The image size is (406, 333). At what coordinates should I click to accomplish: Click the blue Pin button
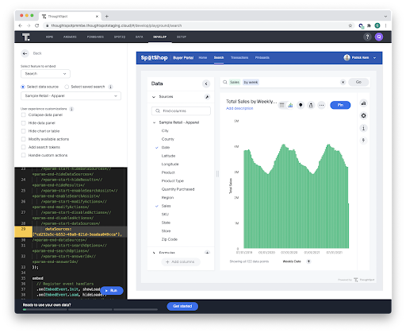click(340, 105)
